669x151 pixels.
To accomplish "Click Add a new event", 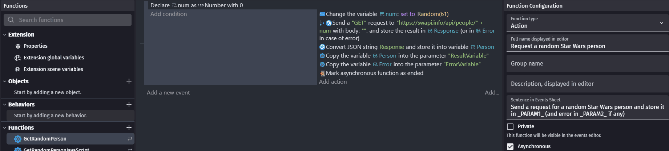I will tap(168, 93).
